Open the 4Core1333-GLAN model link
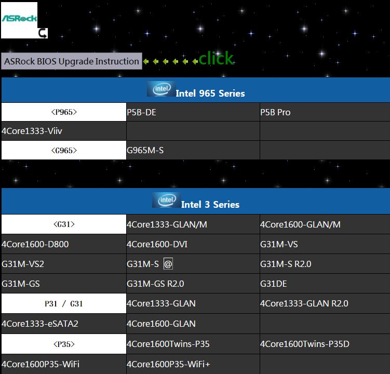 pos(161,303)
